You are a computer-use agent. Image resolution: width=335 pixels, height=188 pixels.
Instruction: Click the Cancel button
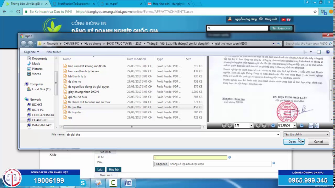318,142
